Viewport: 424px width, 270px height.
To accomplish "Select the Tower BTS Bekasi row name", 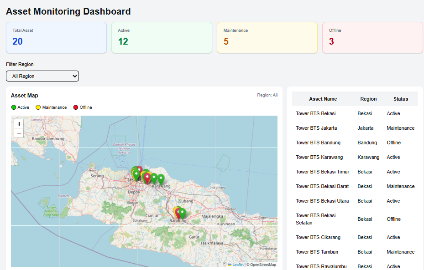I will click(315, 113).
